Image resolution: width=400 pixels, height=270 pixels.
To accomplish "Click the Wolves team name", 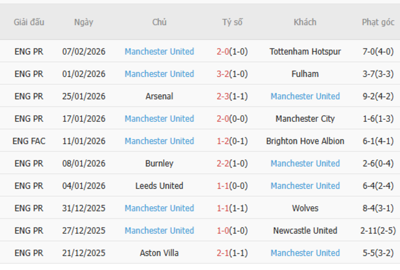I will tap(305, 208).
